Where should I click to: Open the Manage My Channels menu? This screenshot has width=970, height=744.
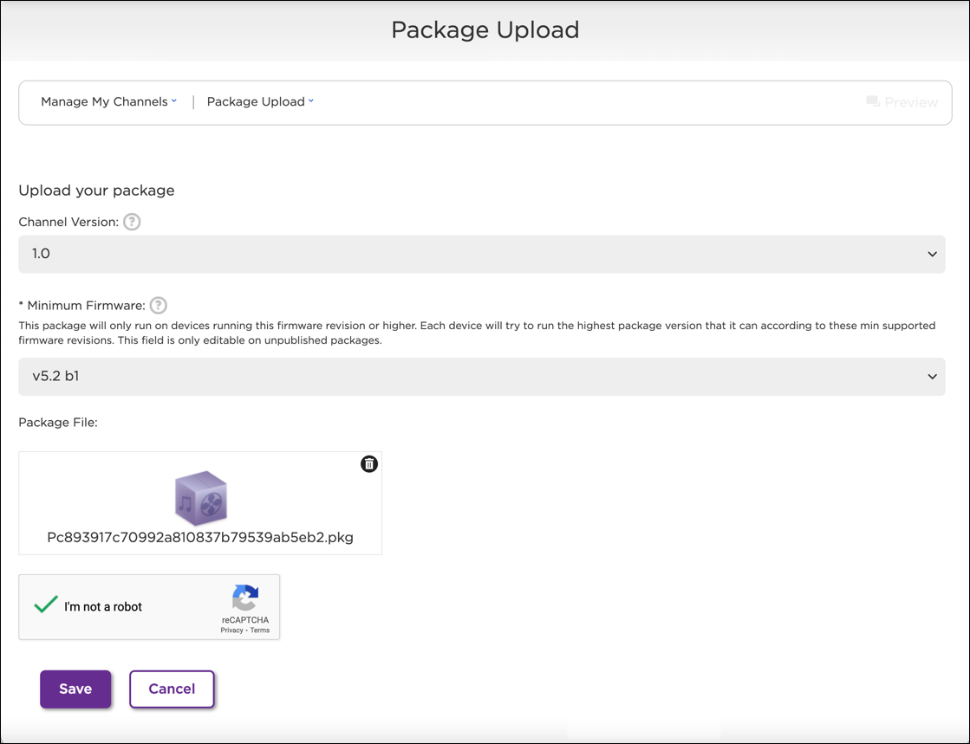point(104,101)
